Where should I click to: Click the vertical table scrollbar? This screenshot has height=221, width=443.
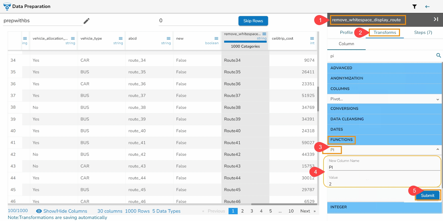point(318,99)
